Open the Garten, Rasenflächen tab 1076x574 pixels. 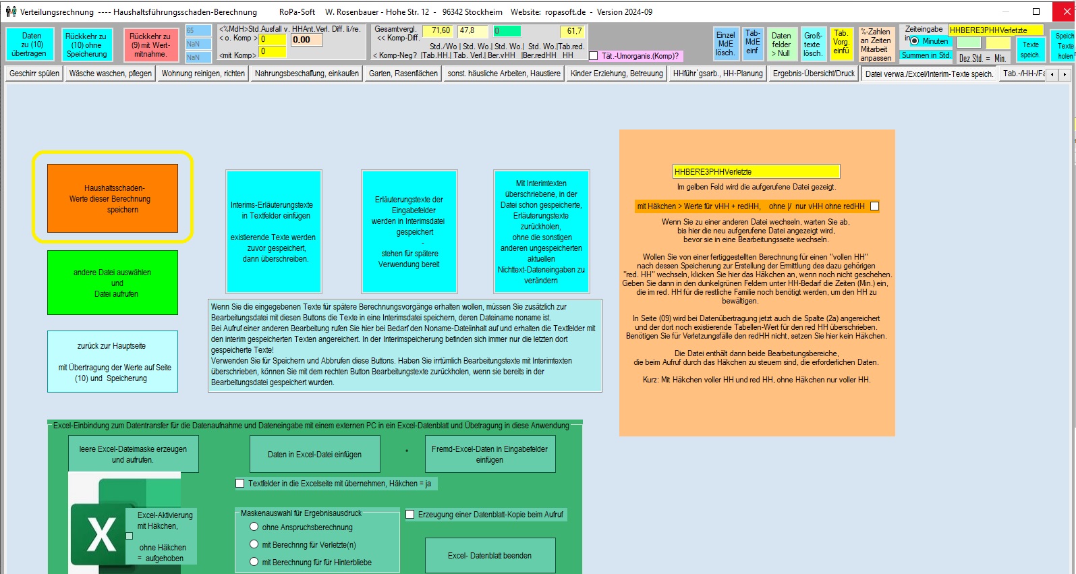point(403,74)
